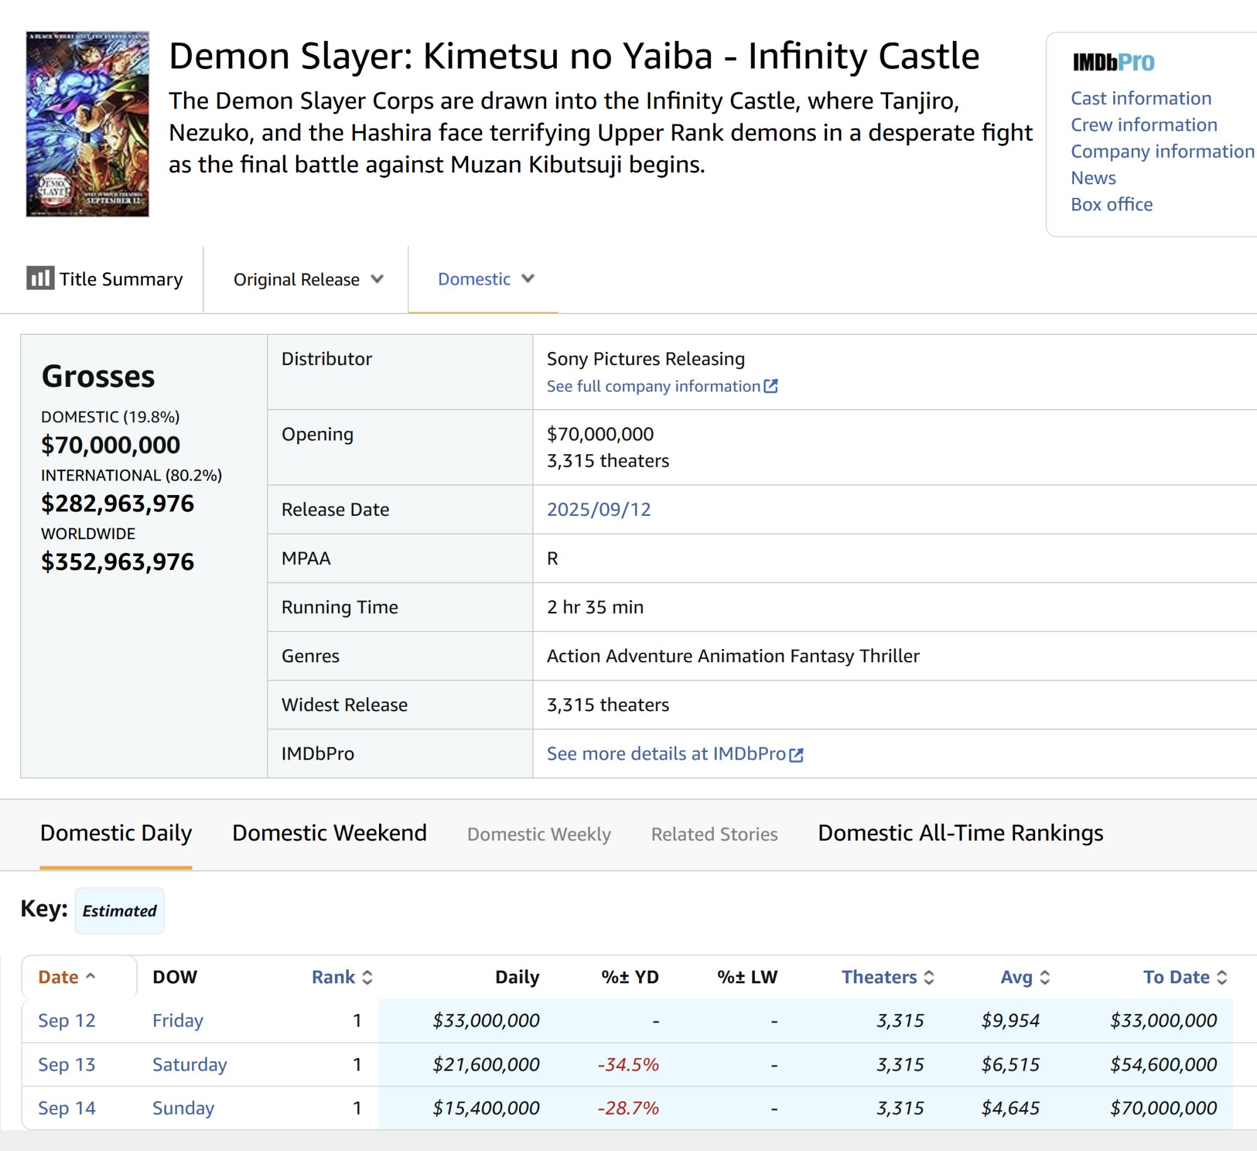
Task: Sort by To Date using sort arrows
Action: [1222, 977]
